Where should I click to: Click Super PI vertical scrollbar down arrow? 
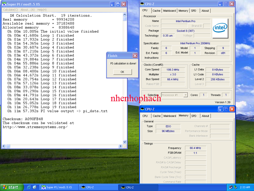[x=124, y=142]
